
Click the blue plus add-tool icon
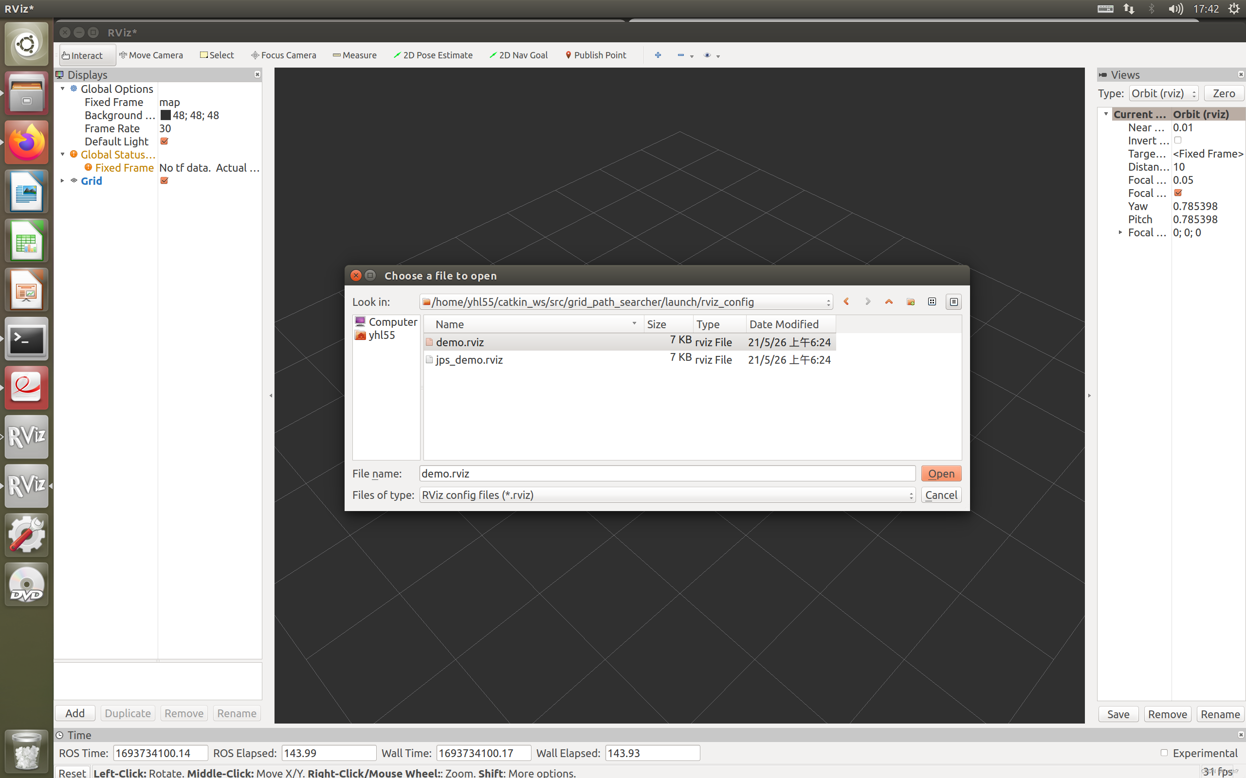coord(658,55)
